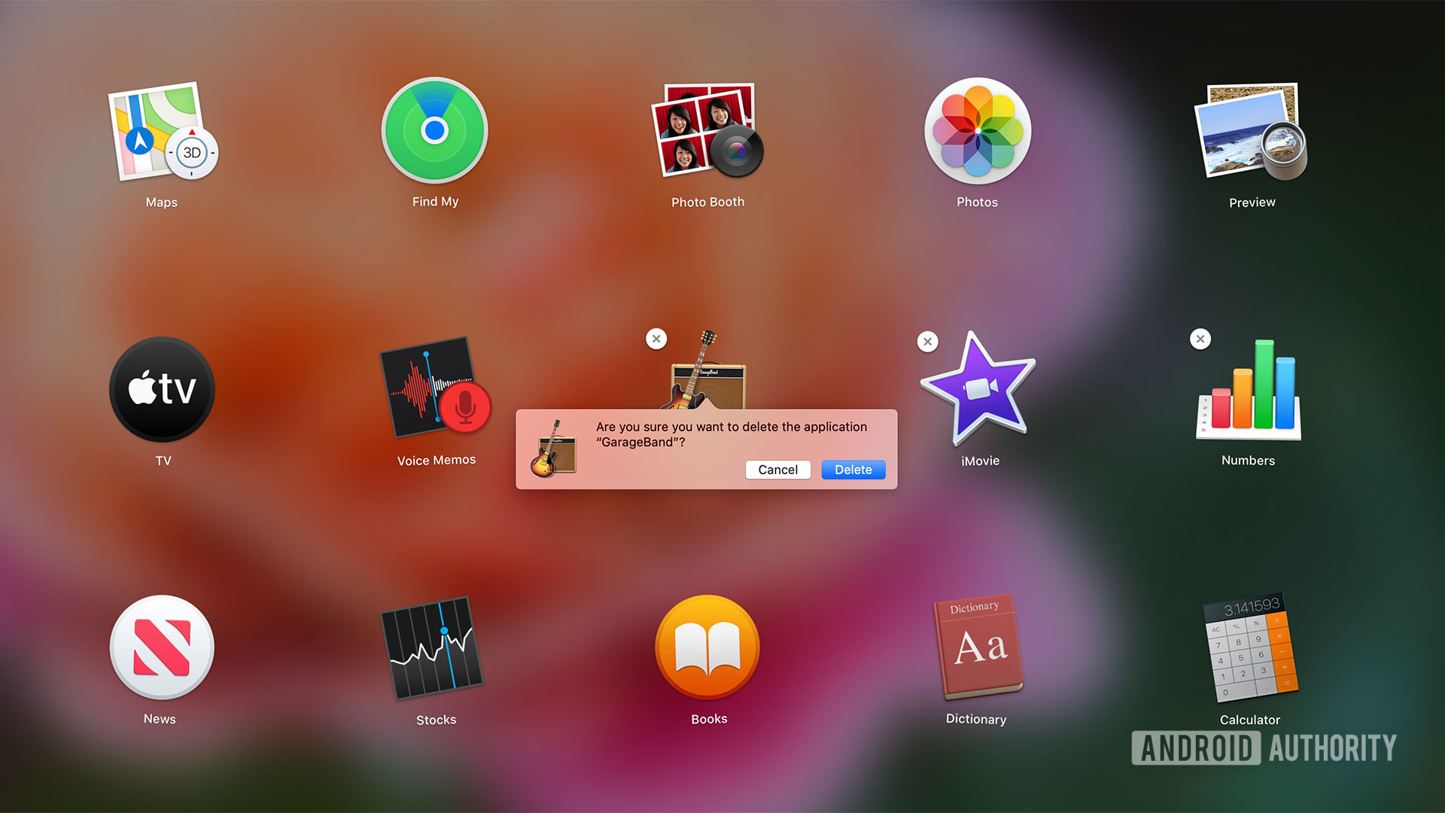Launch the Photos app
The width and height of the screenshot is (1445, 813).
(977, 131)
